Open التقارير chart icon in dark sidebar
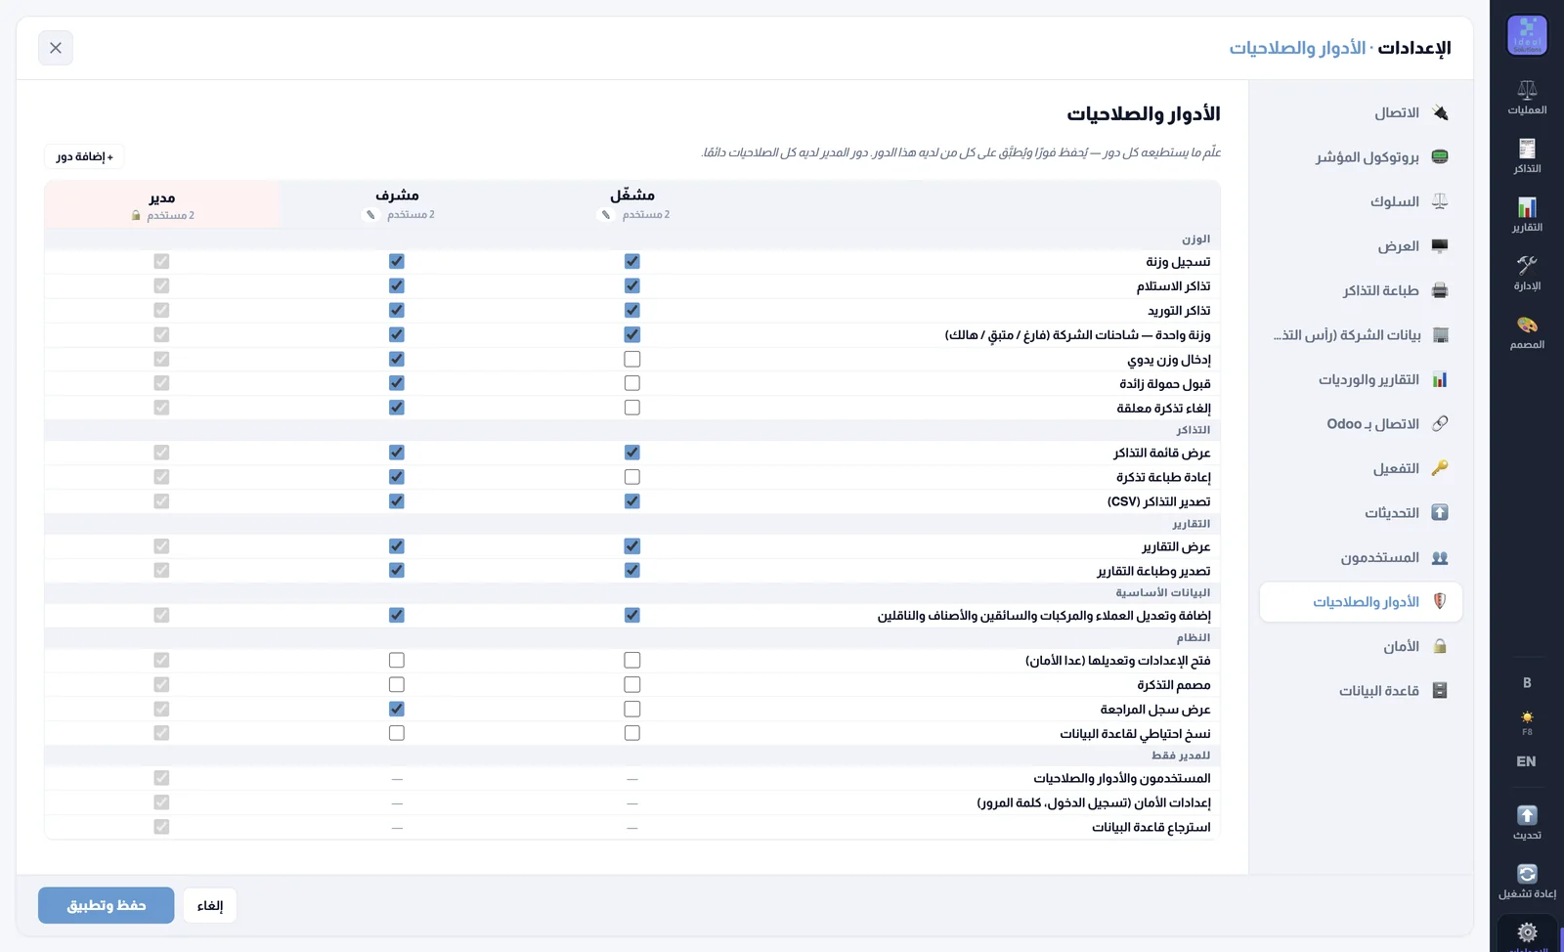The image size is (1564, 952). coord(1527,215)
